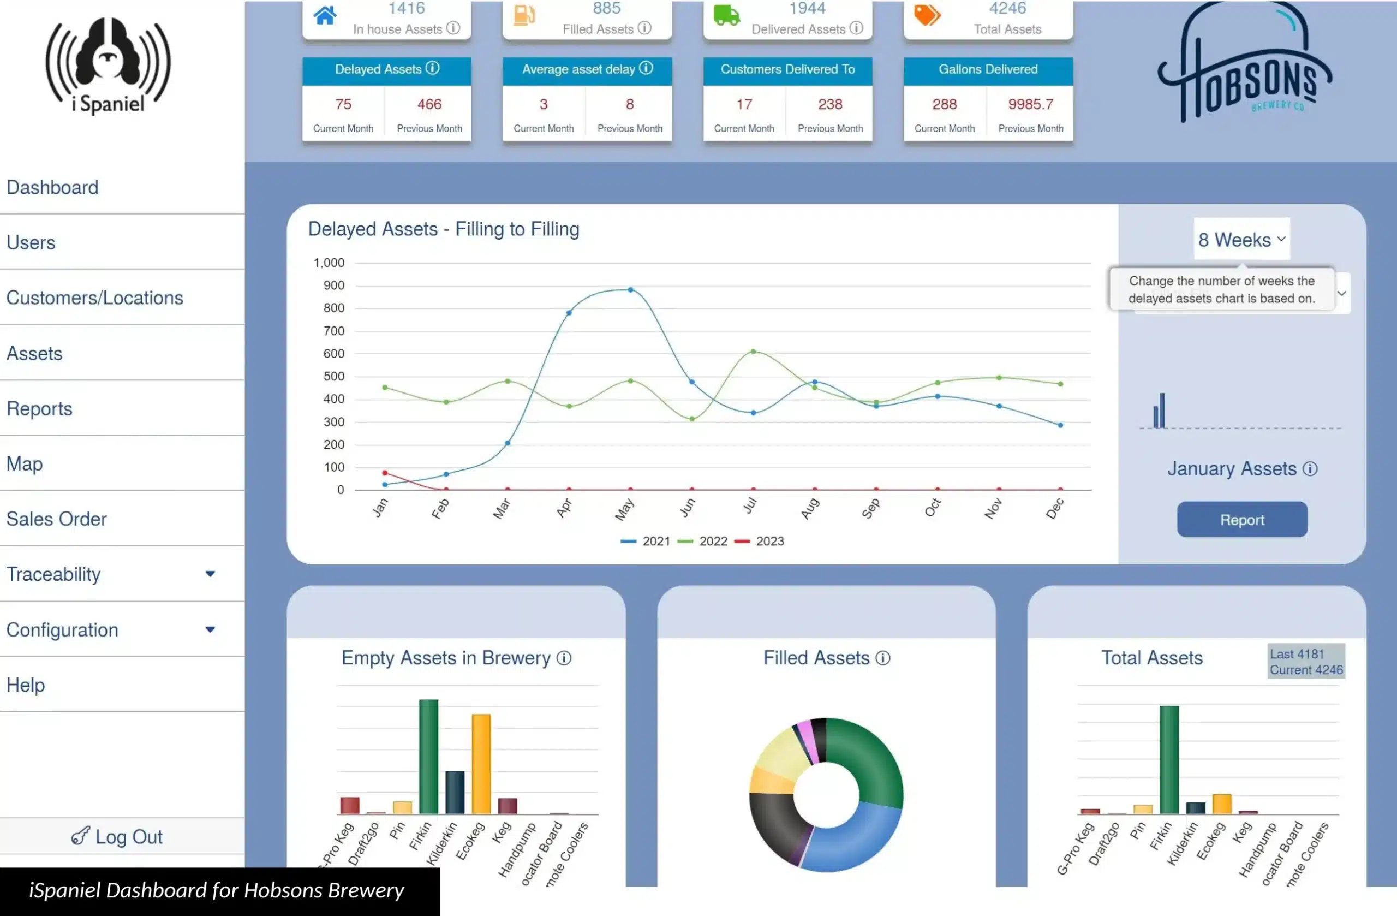Open the Delayed Assets info tooltip

point(434,69)
